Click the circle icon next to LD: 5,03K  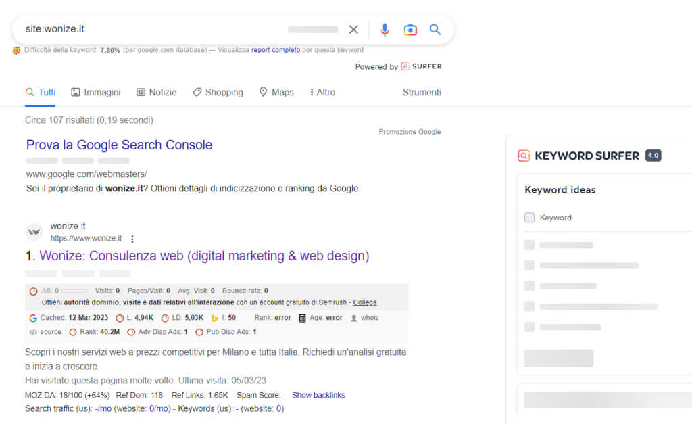tap(165, 318)
